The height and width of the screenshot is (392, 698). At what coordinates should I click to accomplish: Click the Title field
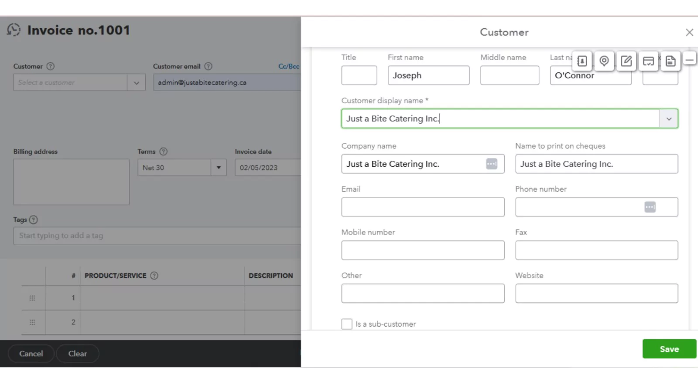coord(359,75)
